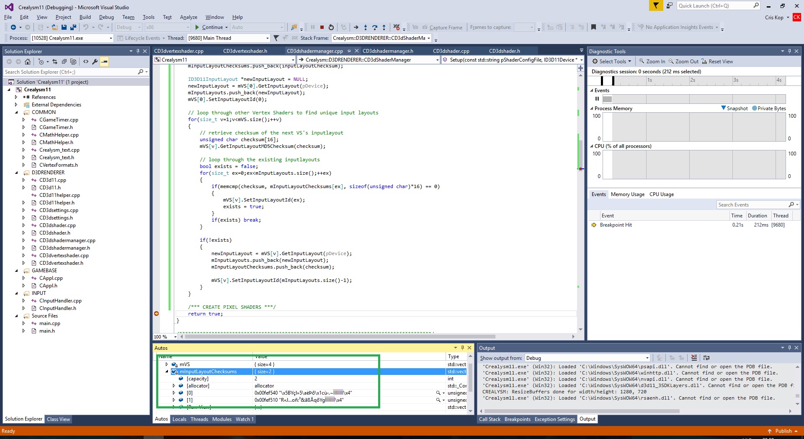Image resolution: width=804 pixels, height=439 pixels.
Task: Toggle the breakpoint on the return true line
Action: pyautogui.click(x=157, y=314)
